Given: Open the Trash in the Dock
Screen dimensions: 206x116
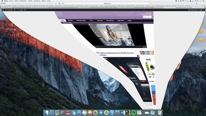Looking at the screenshot, I should [160, 112].
